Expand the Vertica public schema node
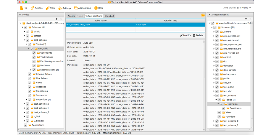The height and width of the screenshot is (135, 271). point(25,32)
